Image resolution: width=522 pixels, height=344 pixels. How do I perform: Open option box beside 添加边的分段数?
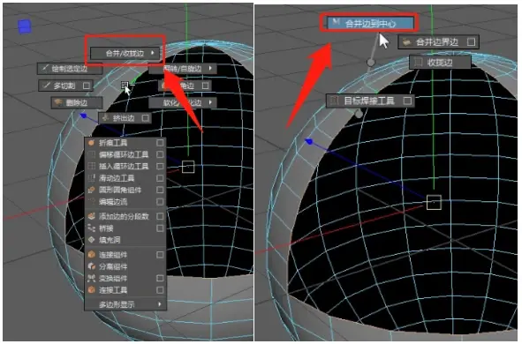pos(160,216)
